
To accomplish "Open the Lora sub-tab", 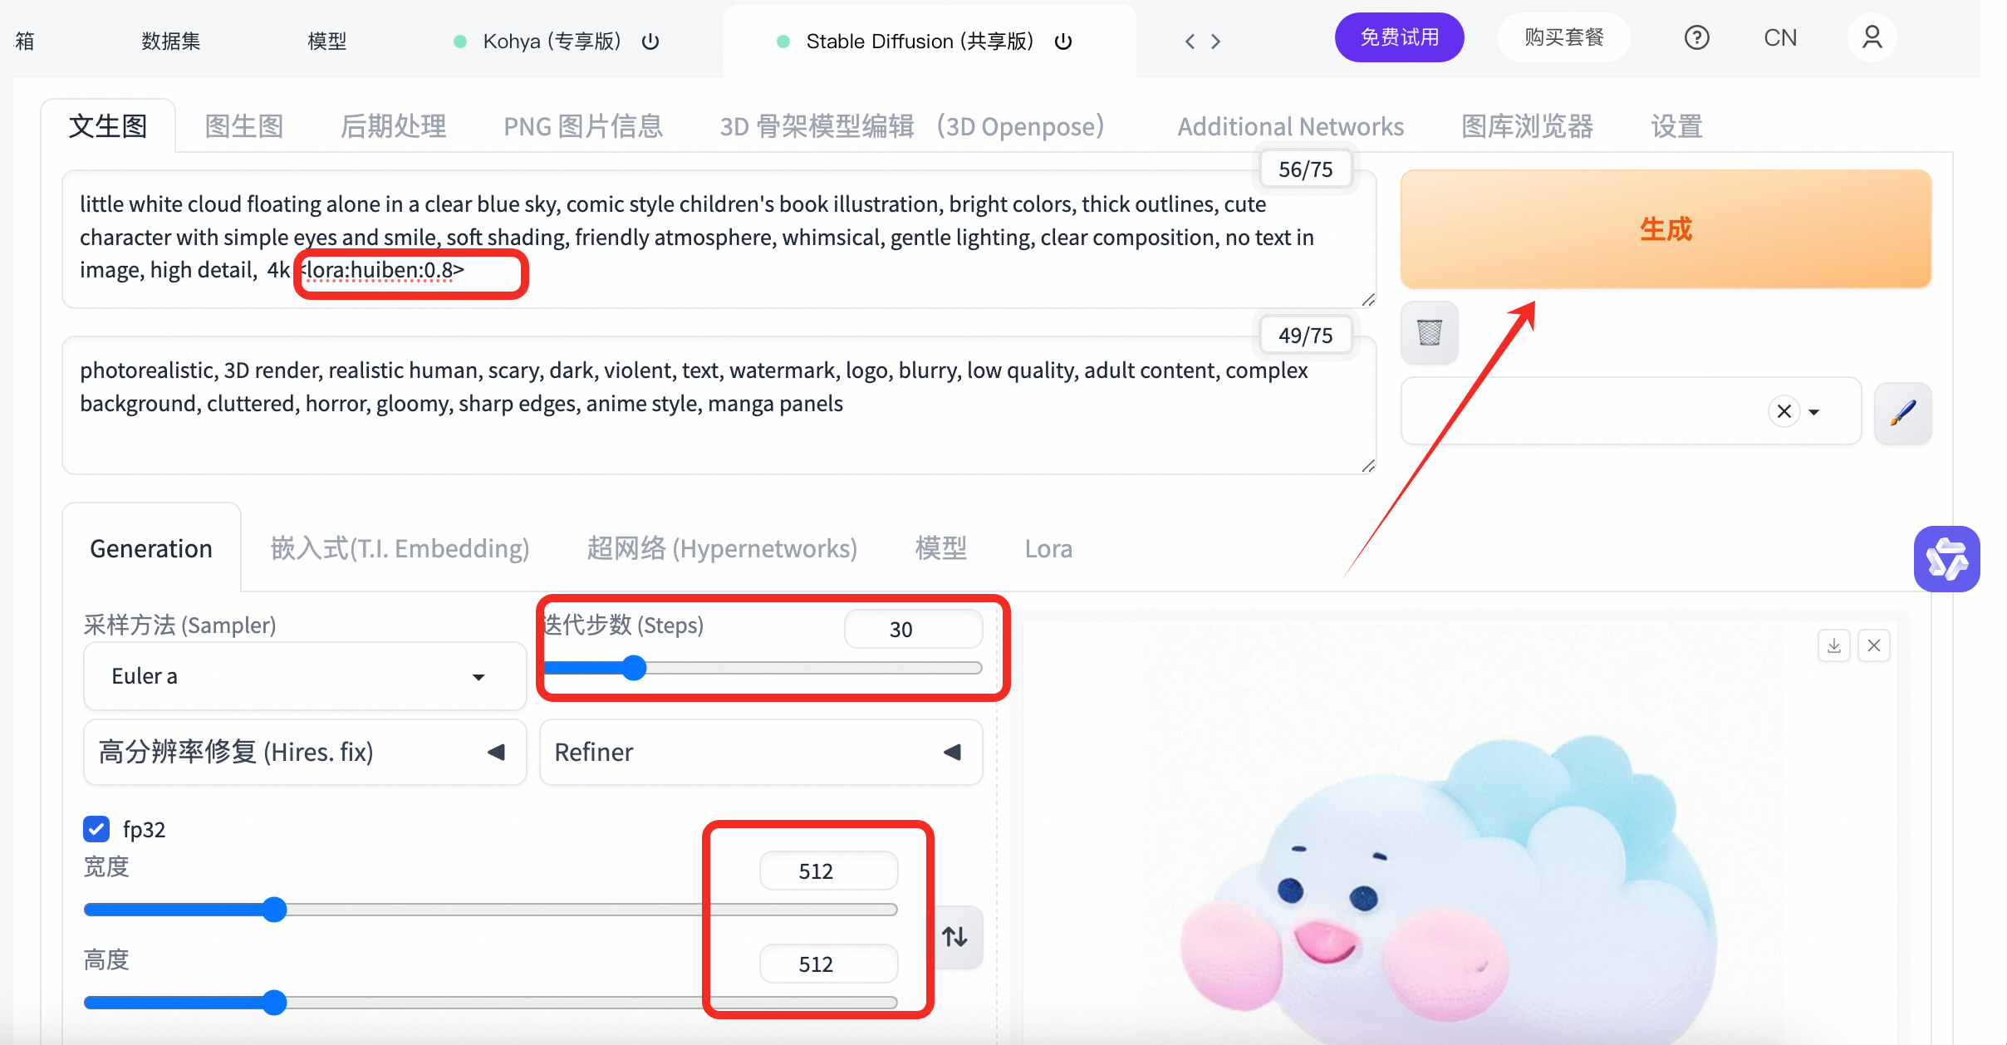I will [1048, 549].
